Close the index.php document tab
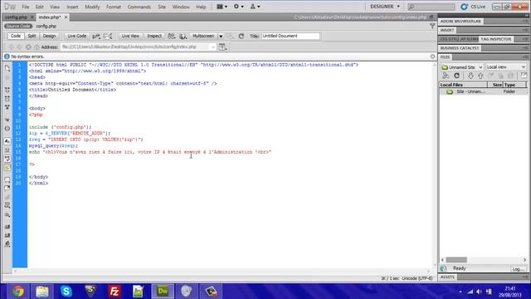Image resolution: width=531 pixels, height=299 pixels. (x=66, y=17)
